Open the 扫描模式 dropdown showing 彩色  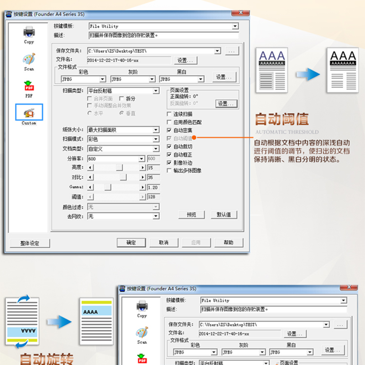coord(156,139)
